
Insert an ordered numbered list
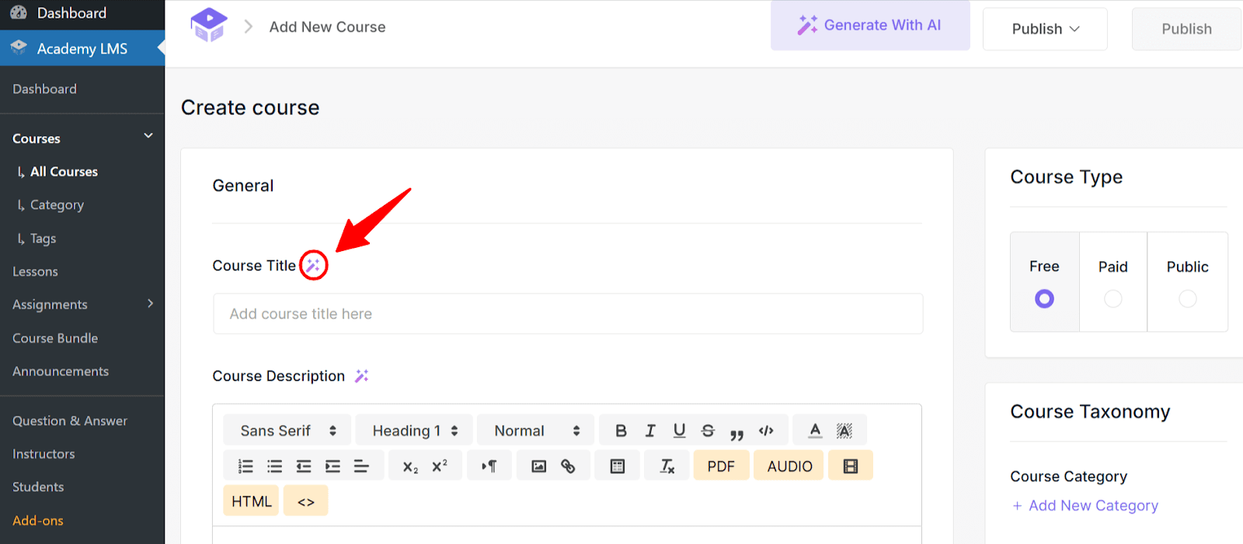click(245, 466)
